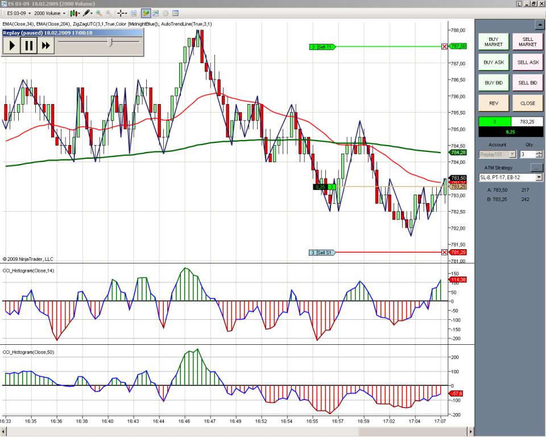This screenshot has width=546, height=437.
Task: Expand the ATM Strategy dropdown list
Action: tap(539, 178)
